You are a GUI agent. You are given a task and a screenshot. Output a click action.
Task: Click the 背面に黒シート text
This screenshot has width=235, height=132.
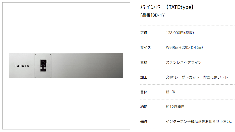click(216, 77)
